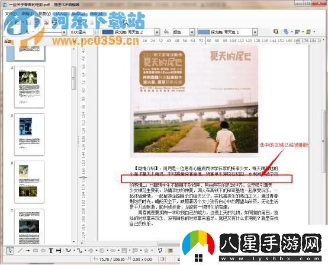Click the line color 青天色 2 swatch
The width and height of the screenshot is (328, 265).
(x=108, y=32)
